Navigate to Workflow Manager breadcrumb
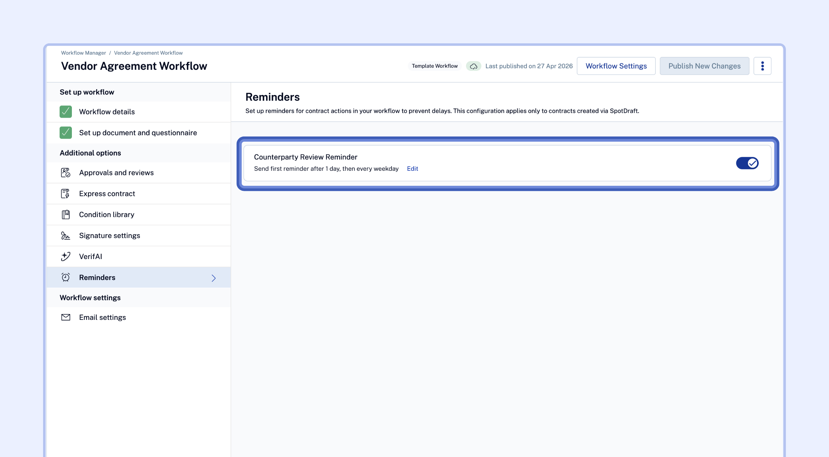Viewport: 829px width, 457px height. (x=83, y=53)
